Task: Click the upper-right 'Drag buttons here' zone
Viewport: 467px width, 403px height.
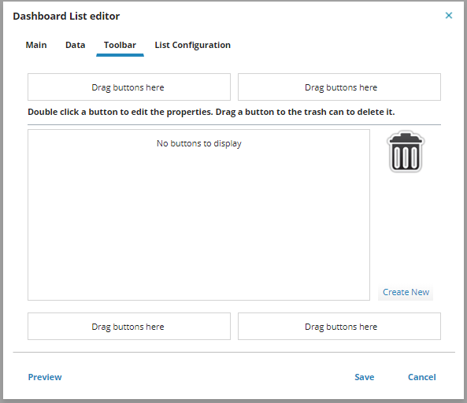Action: tap(339, 87)
